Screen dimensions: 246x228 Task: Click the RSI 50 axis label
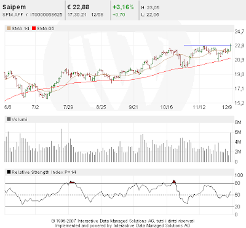237,195
